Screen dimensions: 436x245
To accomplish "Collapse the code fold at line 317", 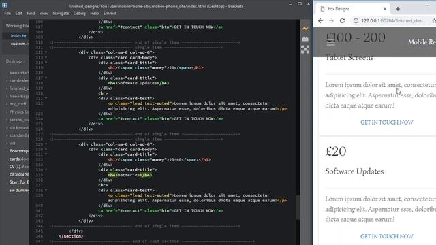I will [46, 78].
